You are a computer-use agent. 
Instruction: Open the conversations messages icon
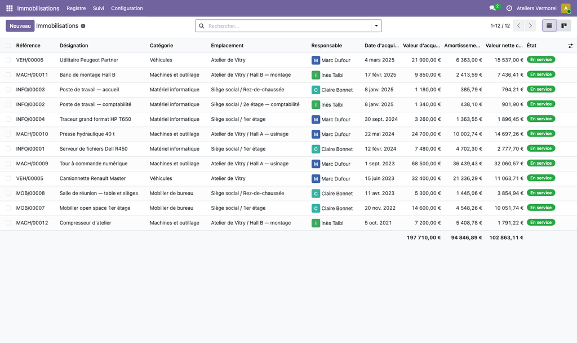coord(492,8)
